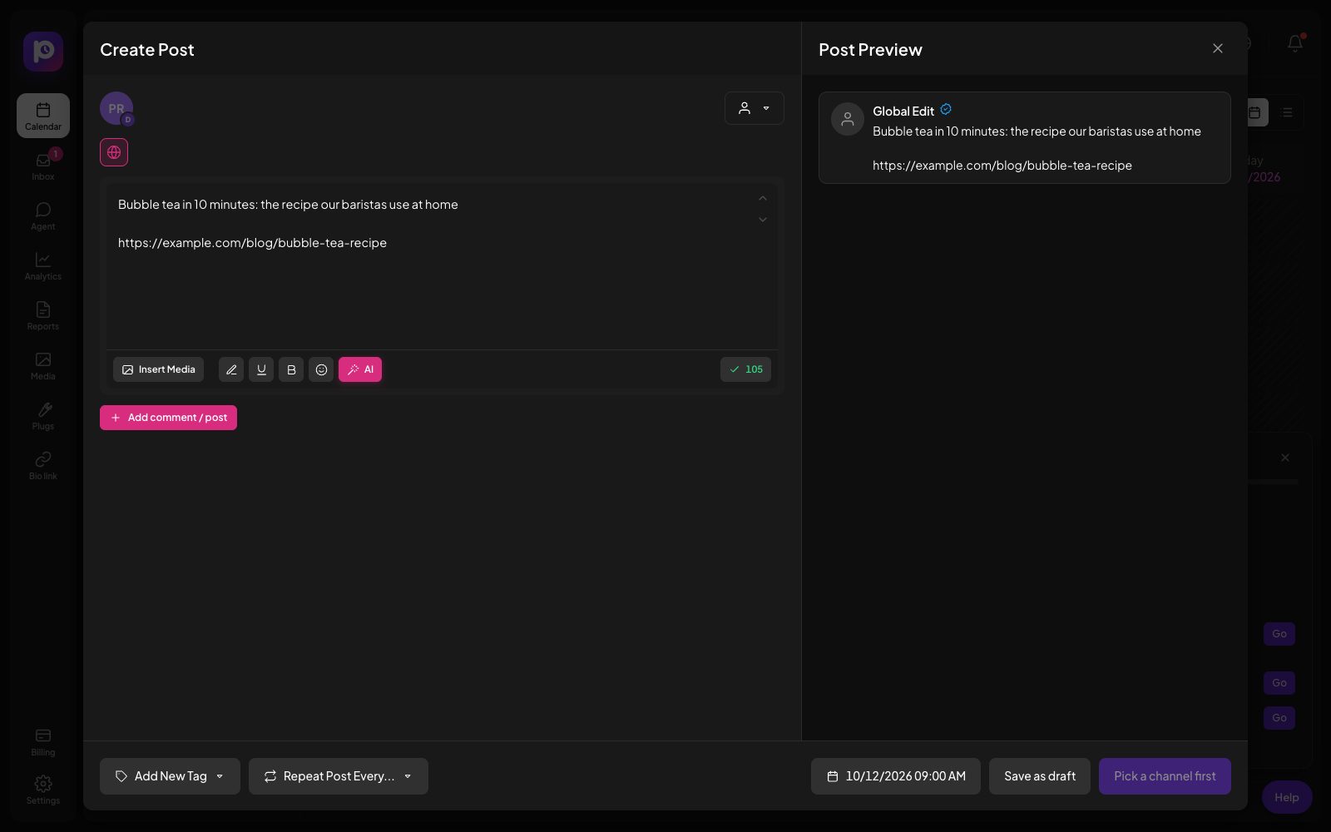1331x832 pixels.
Task: Open Settings gear in sidebar
Action: (43, 790)
